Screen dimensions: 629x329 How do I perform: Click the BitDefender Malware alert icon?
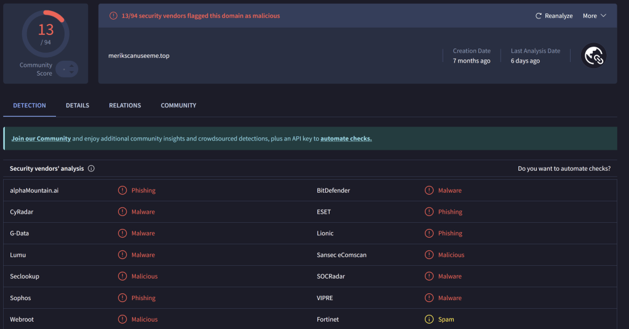tap(429, 190)
